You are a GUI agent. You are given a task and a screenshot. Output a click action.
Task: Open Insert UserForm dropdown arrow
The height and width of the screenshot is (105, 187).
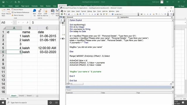click(x=67, y=14)
